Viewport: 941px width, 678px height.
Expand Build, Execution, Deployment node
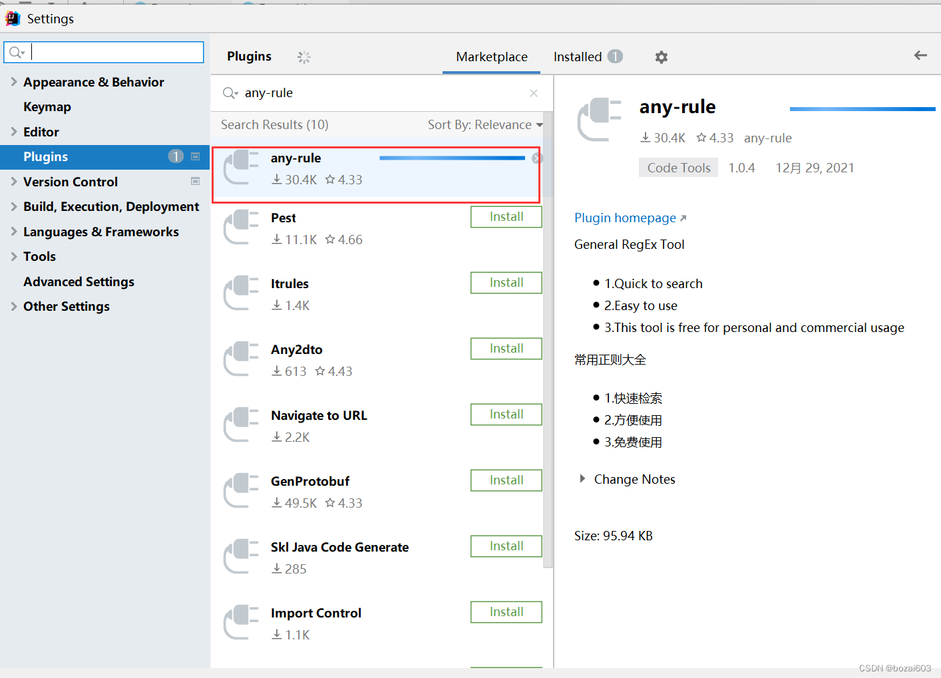coord(14,206)
